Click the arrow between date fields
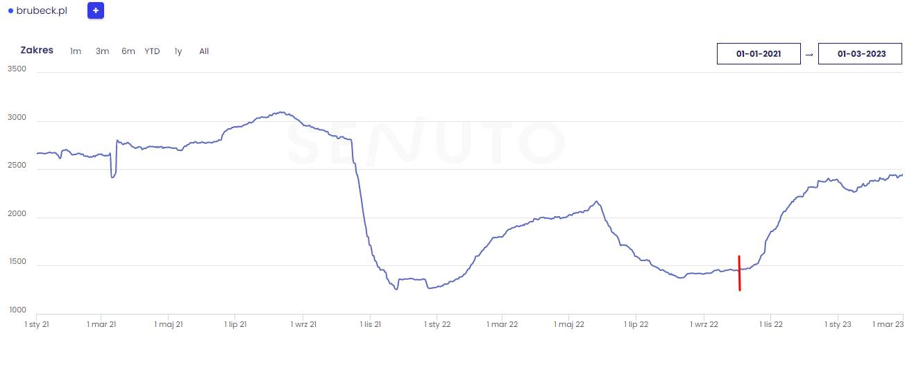 pos(809,54)
